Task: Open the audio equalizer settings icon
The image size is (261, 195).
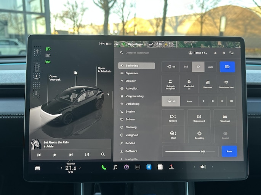Action: (87, 154)
